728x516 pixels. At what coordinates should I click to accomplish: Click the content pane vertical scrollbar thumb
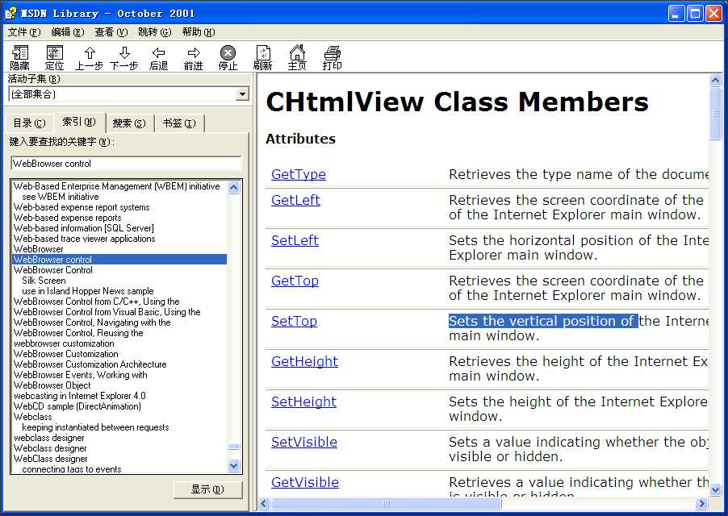[715, 113]
